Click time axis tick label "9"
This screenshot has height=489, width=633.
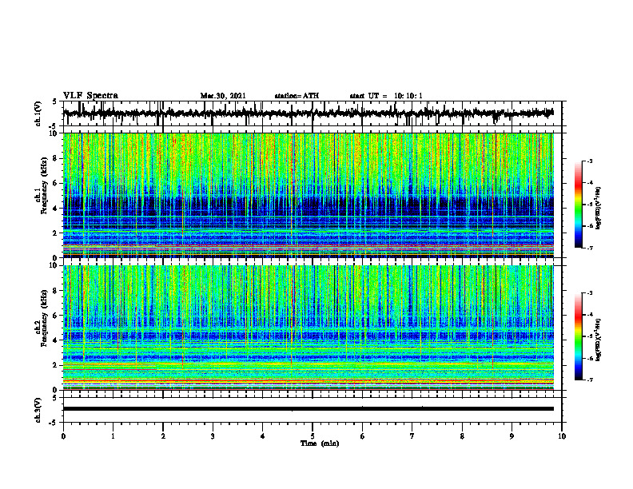click(512, 436)
